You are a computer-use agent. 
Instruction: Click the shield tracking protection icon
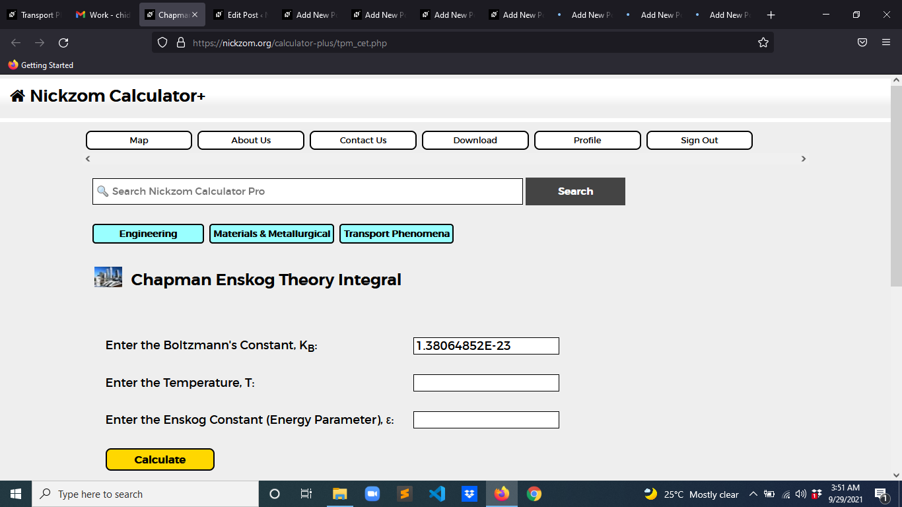pyautogui.click(x=162, y=43)
